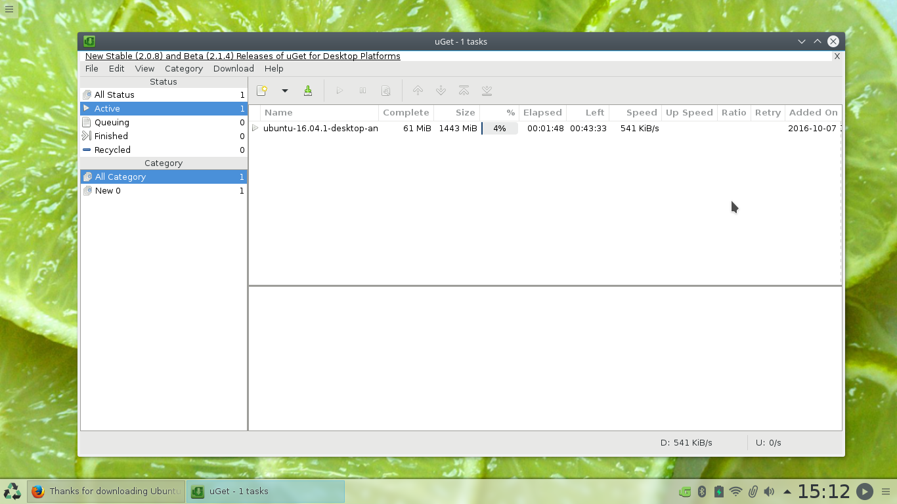Open the desktop menu hamburger icon

tap(9, 9)
